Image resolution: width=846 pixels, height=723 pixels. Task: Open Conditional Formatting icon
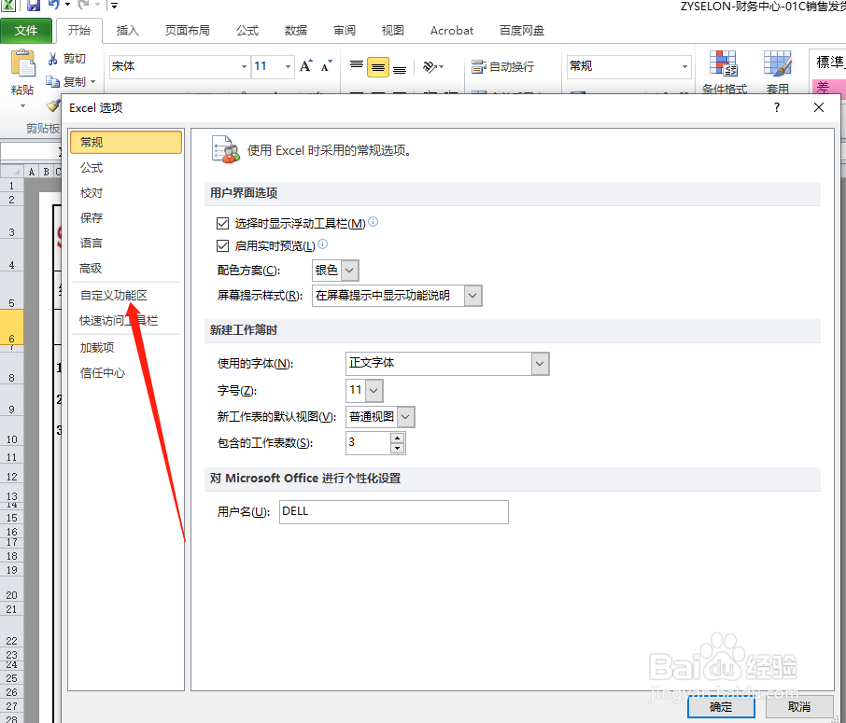pos(723,63)
